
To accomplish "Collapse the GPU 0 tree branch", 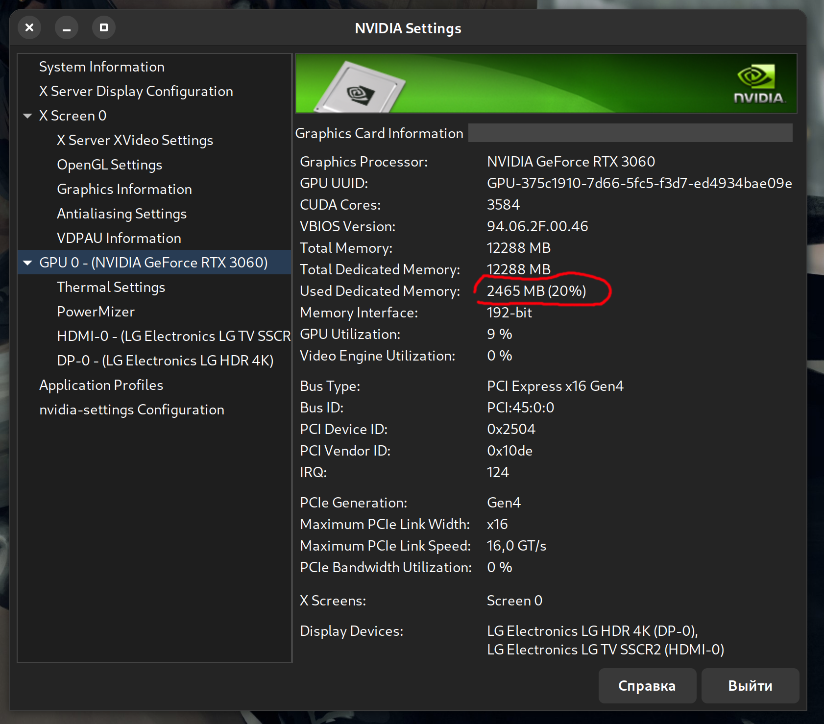I will pos(27,263).
